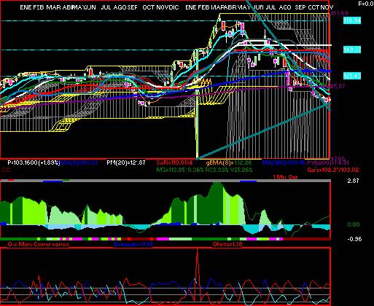The width and height of the screenshot is (374, 306).
Task: Click the F=0.0 readout at top right
Action: coord(366,4)
